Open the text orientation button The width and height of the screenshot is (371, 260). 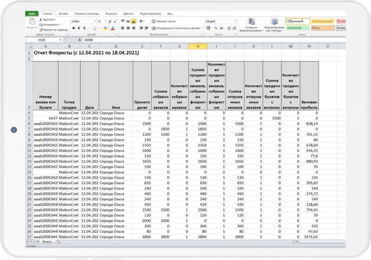[142, 21]
